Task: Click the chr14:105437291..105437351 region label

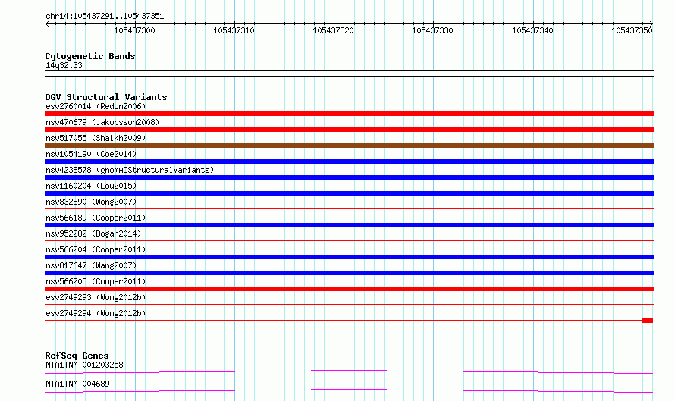Action: tap(105, 17)
